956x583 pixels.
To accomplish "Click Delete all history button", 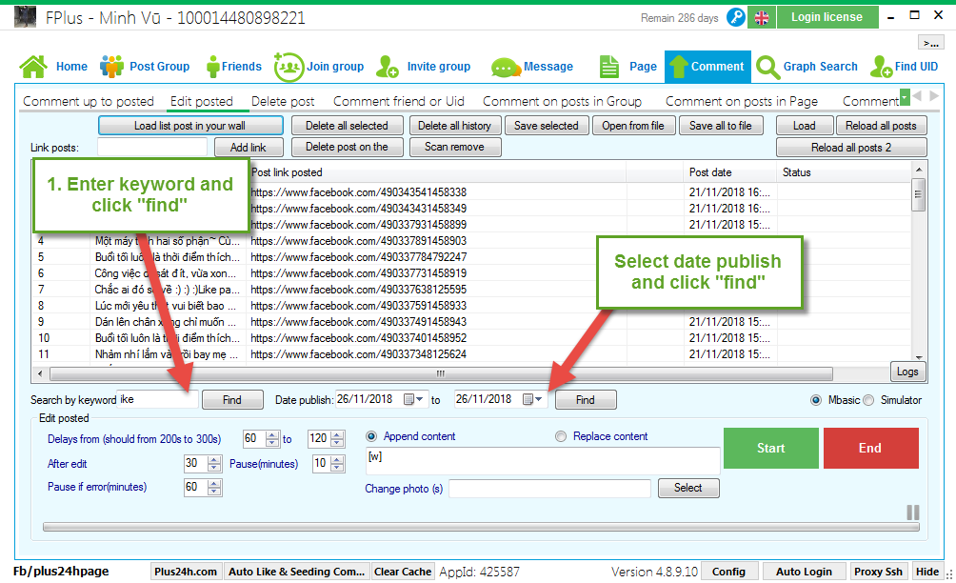I will [x=455, y=126].
